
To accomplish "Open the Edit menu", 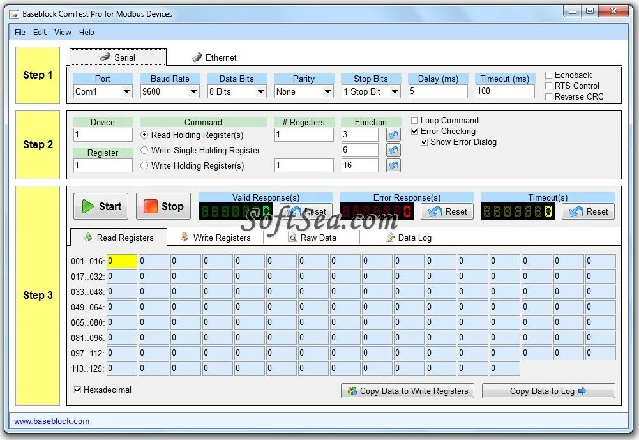I will click(40, 32).
